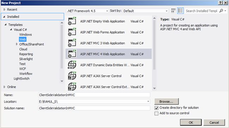
Task: Collapse the Installed section
Action: coord(4,17)
